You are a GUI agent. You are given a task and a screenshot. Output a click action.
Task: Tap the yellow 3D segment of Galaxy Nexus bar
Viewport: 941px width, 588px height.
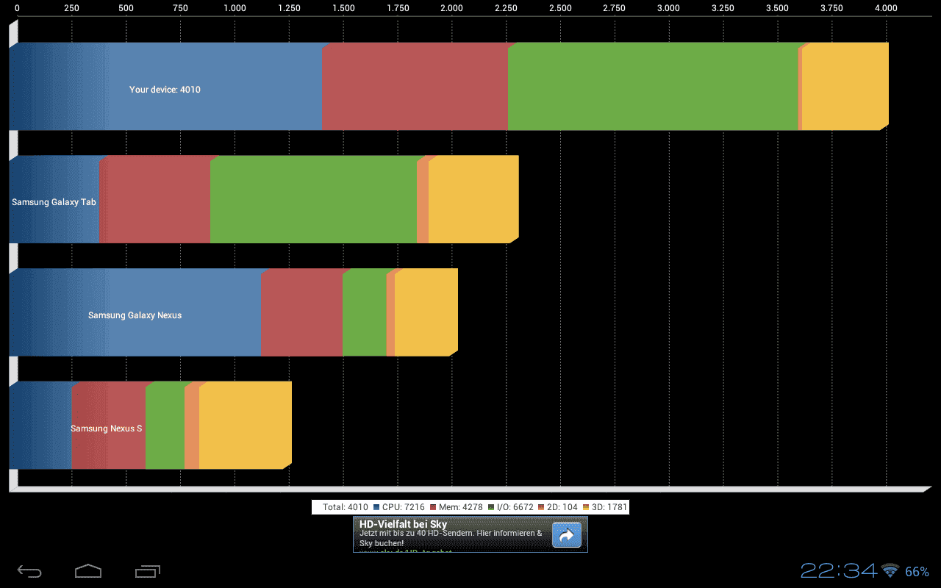coord(426,312)
